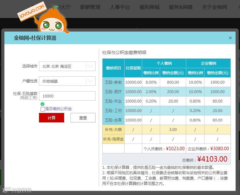The image size is (240, 195).
Task: Click the 2.00% personal medical ratio
Action: 151,92
